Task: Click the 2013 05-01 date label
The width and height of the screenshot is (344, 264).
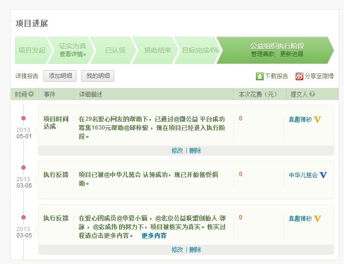Action: pyautogui.click(x=24, y=133)
